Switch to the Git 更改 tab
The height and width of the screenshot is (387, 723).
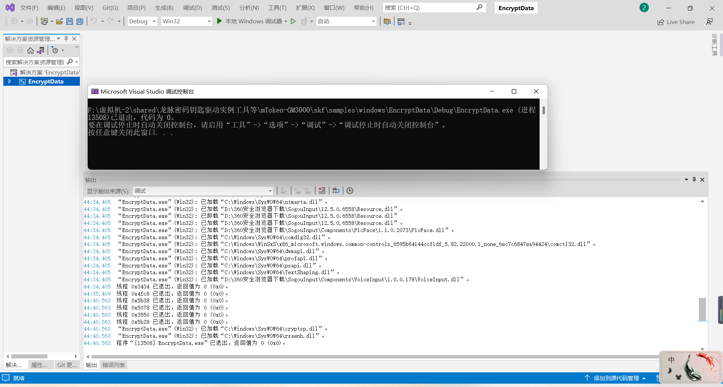67,365
